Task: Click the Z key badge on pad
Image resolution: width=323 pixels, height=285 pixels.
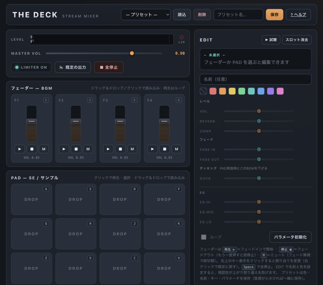Action: click(x=46, y=258)
